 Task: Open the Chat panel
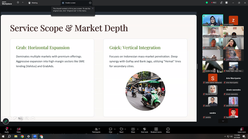[110, 130]
